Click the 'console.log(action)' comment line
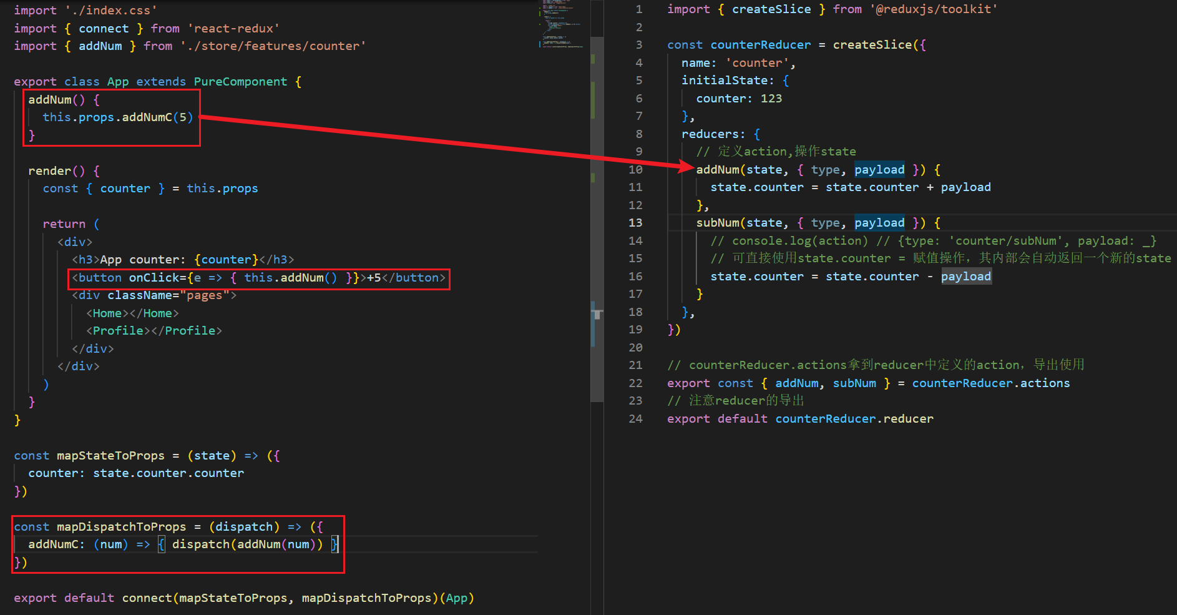The image size is (1177, 615). [x=934, y=241]
